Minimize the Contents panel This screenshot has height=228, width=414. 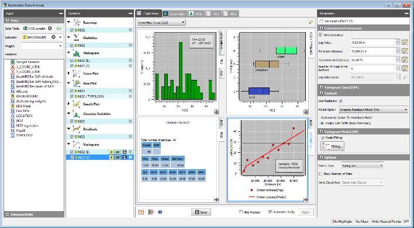click(130, 13)
